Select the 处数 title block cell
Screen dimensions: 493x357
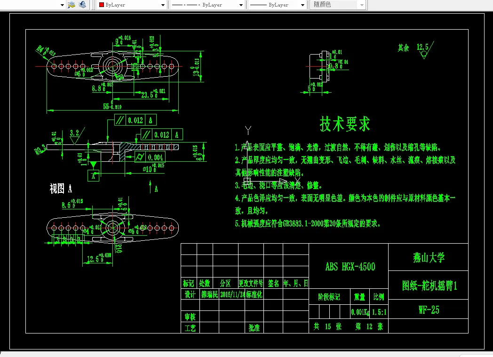(x=204, y=284)
